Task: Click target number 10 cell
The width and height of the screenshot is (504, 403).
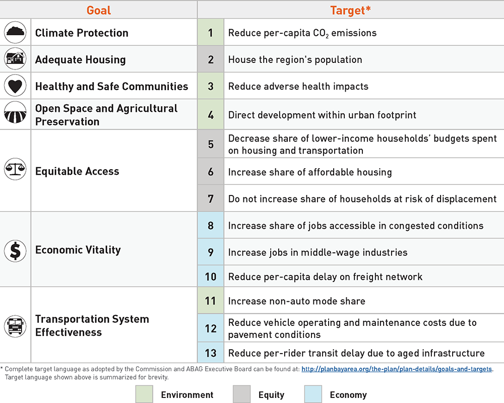Action: tap(211, 277)
